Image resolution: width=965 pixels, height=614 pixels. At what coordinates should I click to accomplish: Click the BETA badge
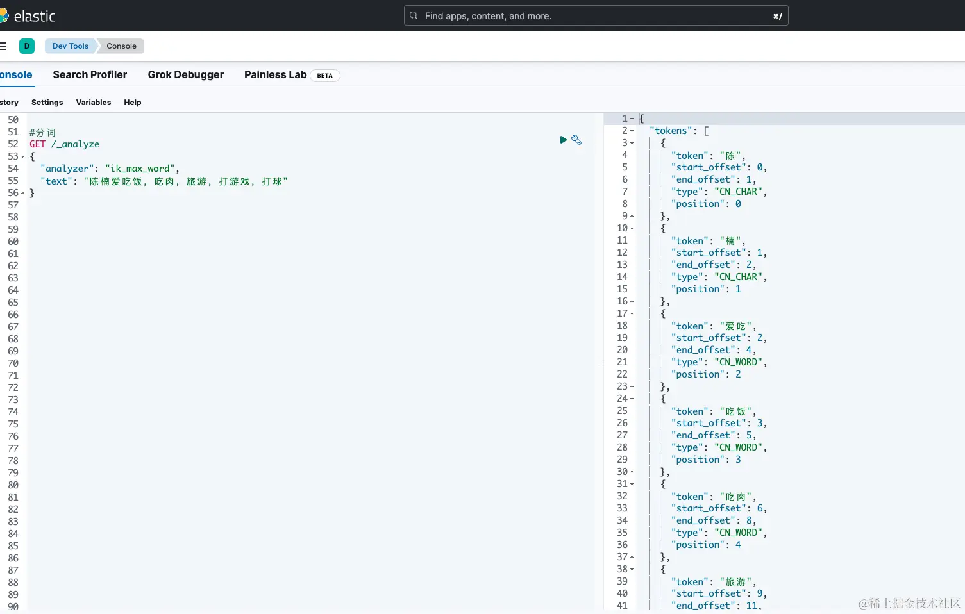325,76
